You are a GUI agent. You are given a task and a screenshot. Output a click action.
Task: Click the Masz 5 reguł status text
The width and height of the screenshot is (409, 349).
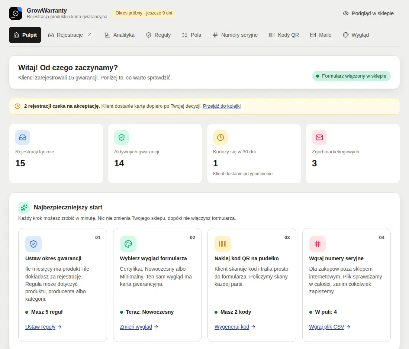47,312
